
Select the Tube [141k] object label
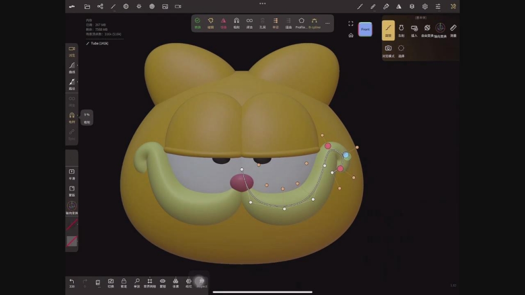pos(97,44)
